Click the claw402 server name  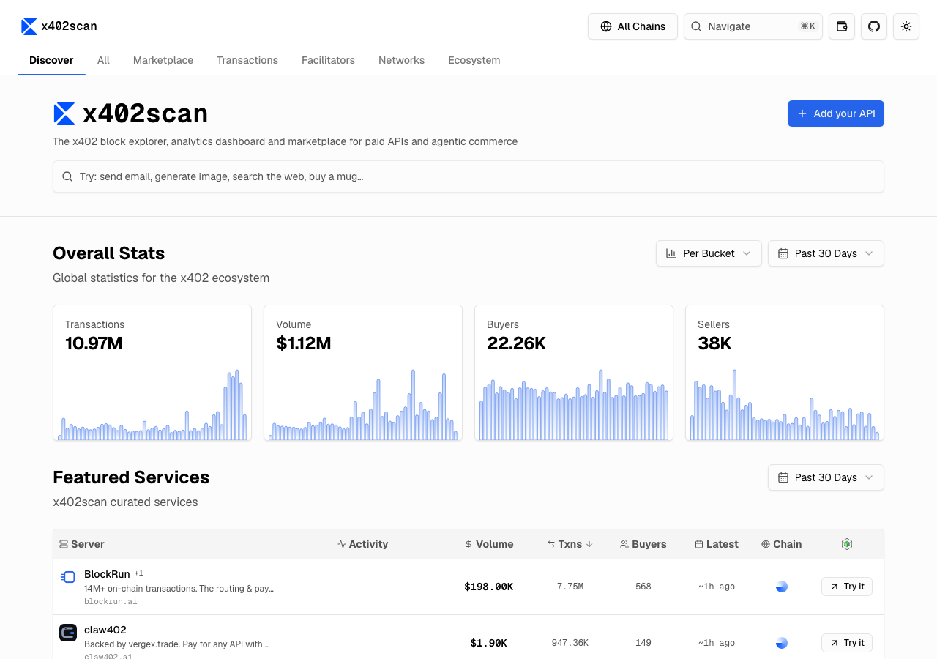[x=105, y=630]
